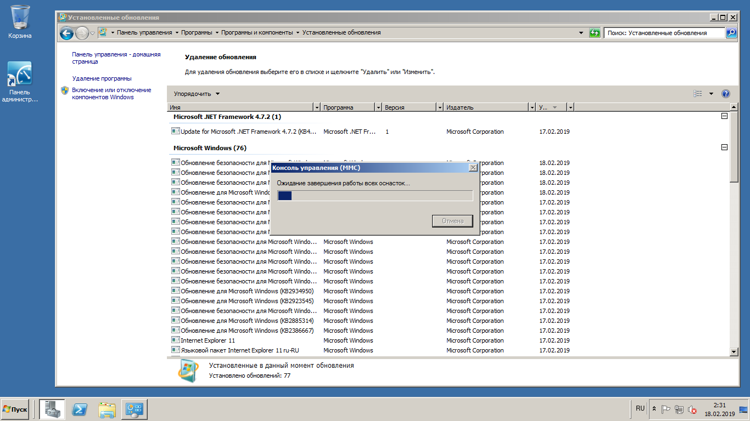Click the muted volume tray icon

click(692, 409)
